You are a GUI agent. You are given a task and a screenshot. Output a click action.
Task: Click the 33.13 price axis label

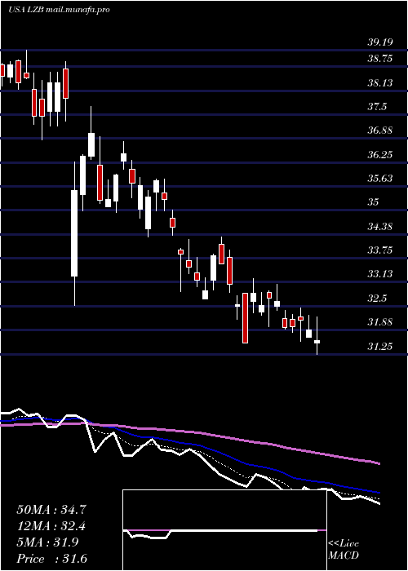pyautogui.click(x=380, y=274)
